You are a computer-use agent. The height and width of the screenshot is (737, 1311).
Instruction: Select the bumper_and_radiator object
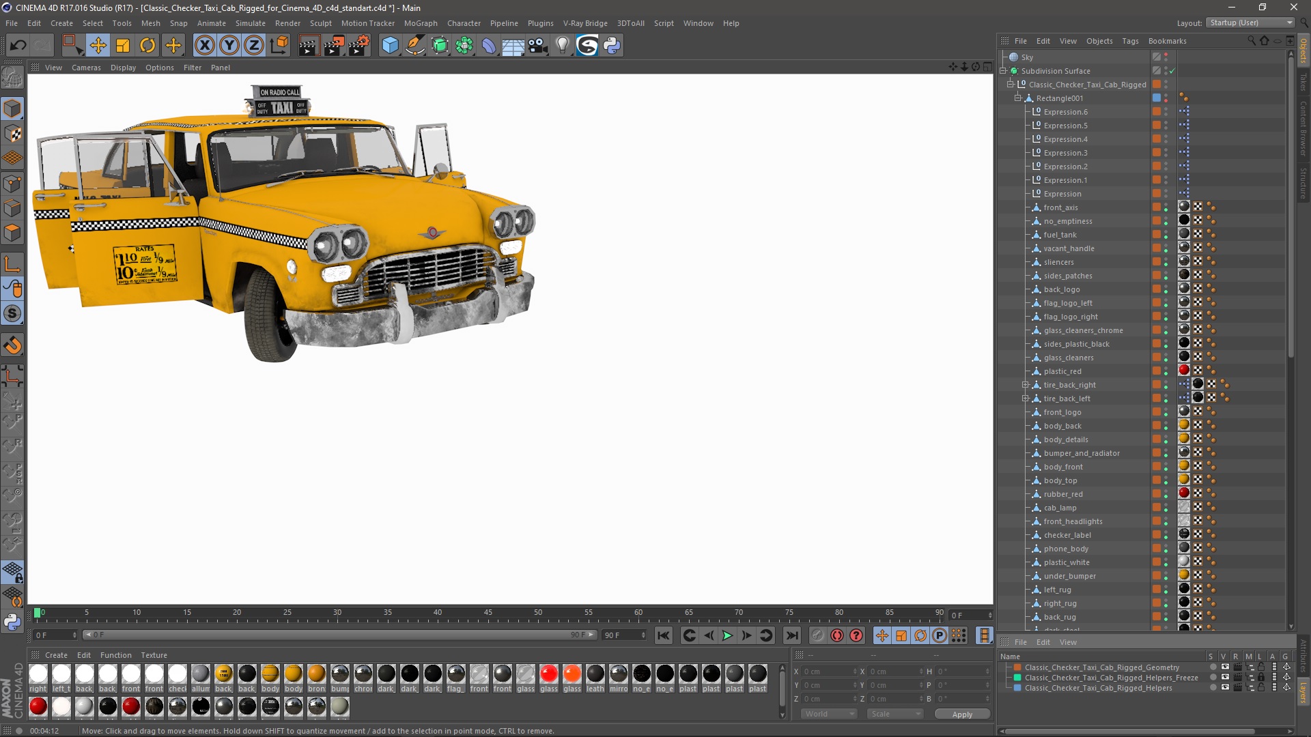click(x=1082, y=453)
